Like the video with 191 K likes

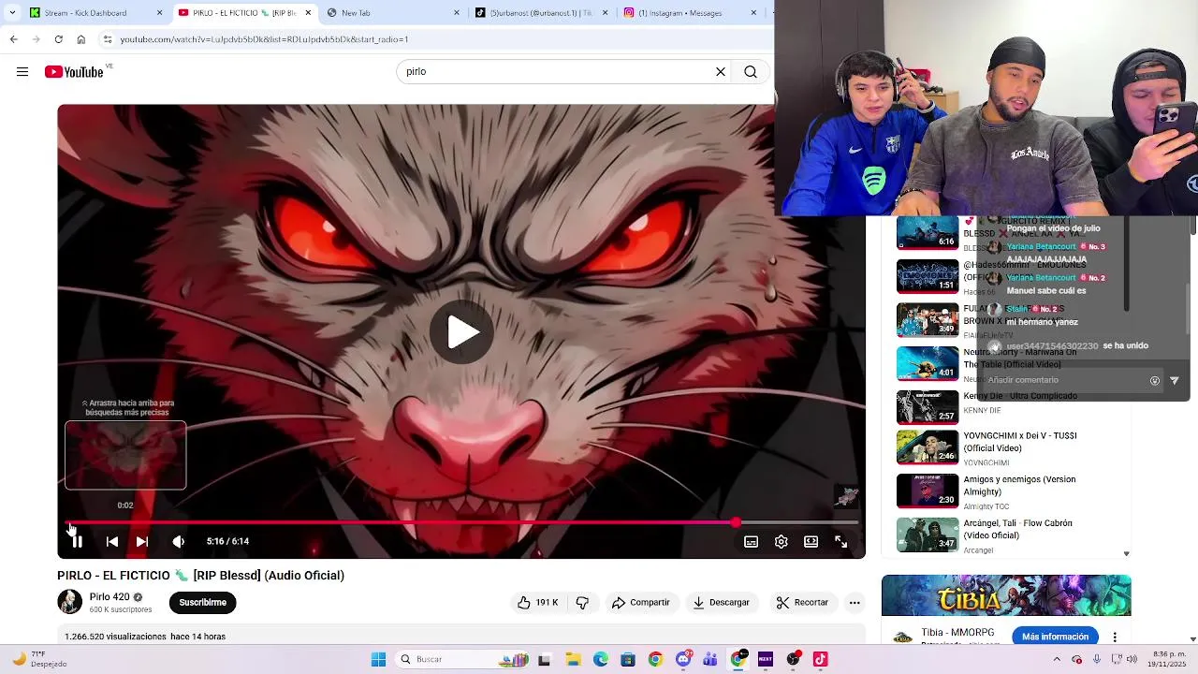point(538,603)
